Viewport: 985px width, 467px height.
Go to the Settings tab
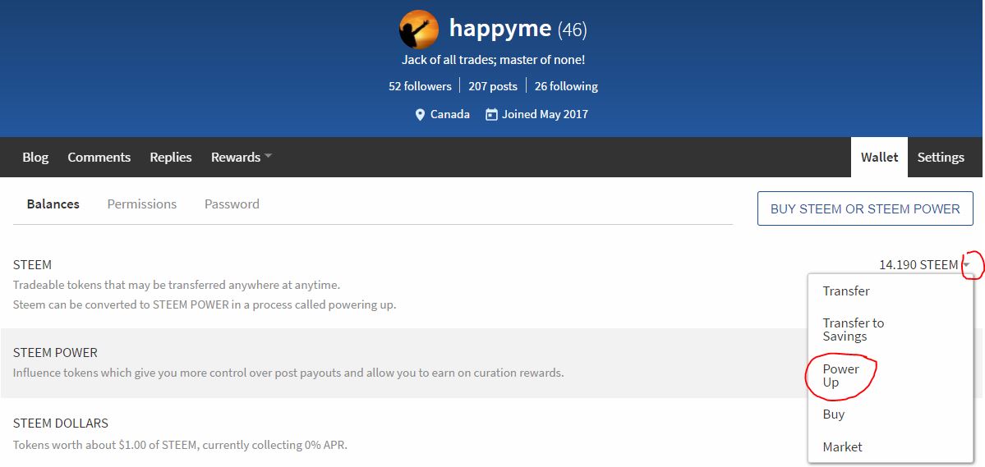coord(941,157)
